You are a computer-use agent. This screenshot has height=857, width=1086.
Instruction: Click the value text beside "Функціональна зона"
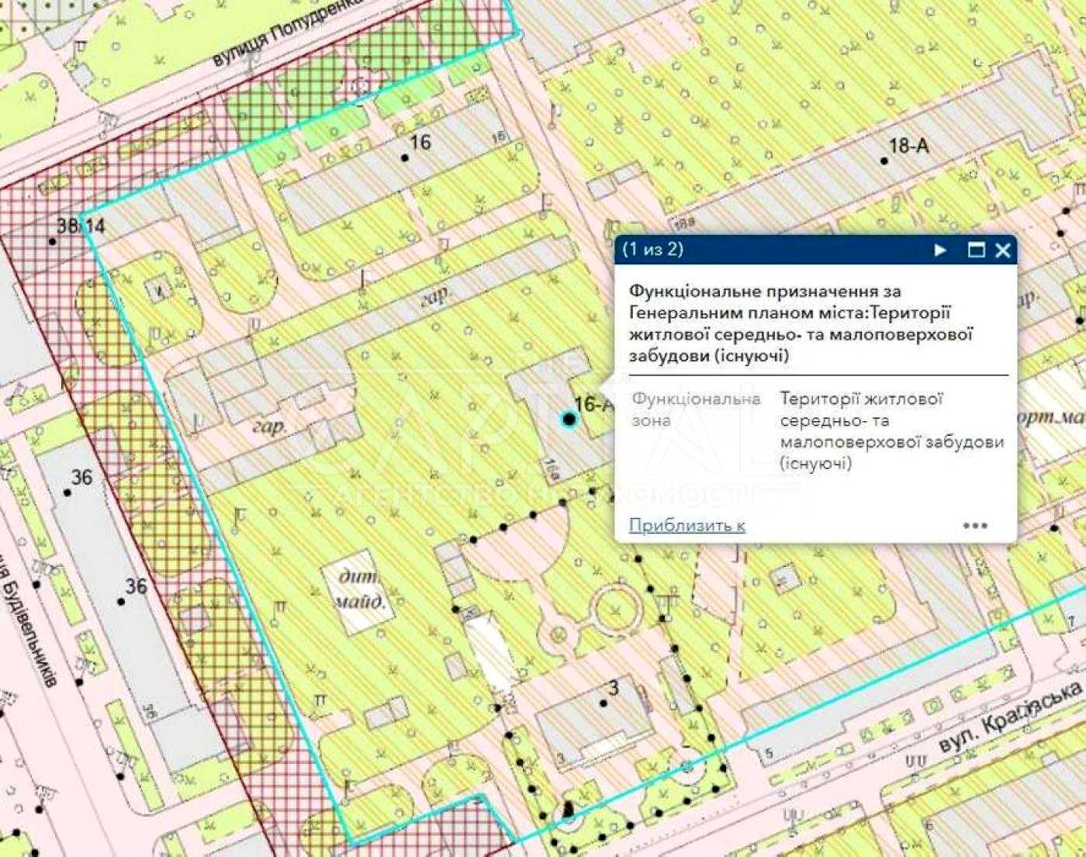click(x=892, y=431)
